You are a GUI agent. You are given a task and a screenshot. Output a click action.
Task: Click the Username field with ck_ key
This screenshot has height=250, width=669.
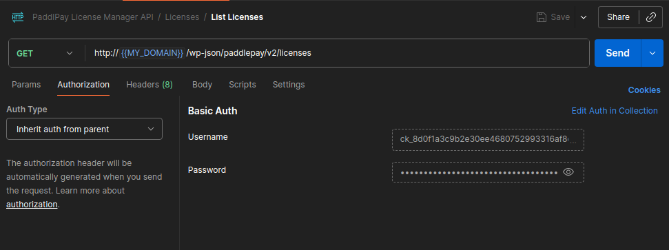point(488,140)
